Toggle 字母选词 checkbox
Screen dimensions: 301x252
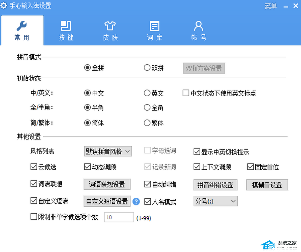147,150
